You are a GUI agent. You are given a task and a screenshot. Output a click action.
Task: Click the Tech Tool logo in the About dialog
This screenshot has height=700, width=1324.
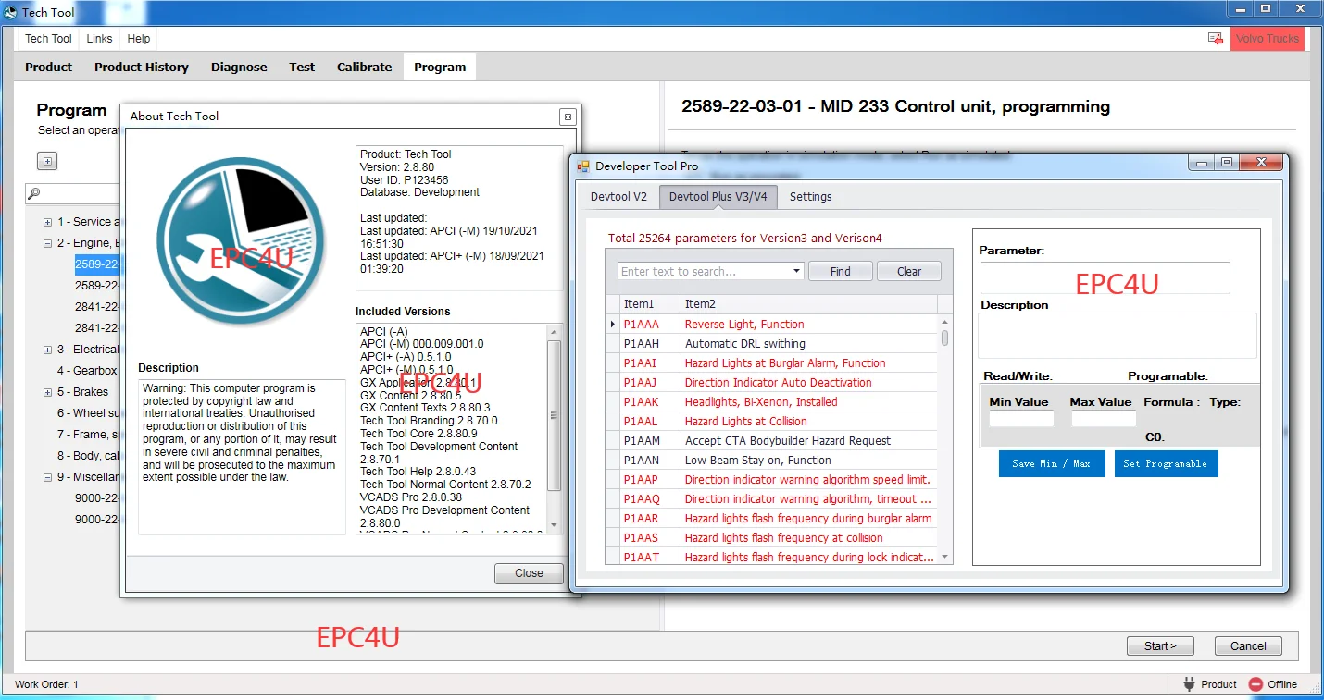click(x=240, y=243)
